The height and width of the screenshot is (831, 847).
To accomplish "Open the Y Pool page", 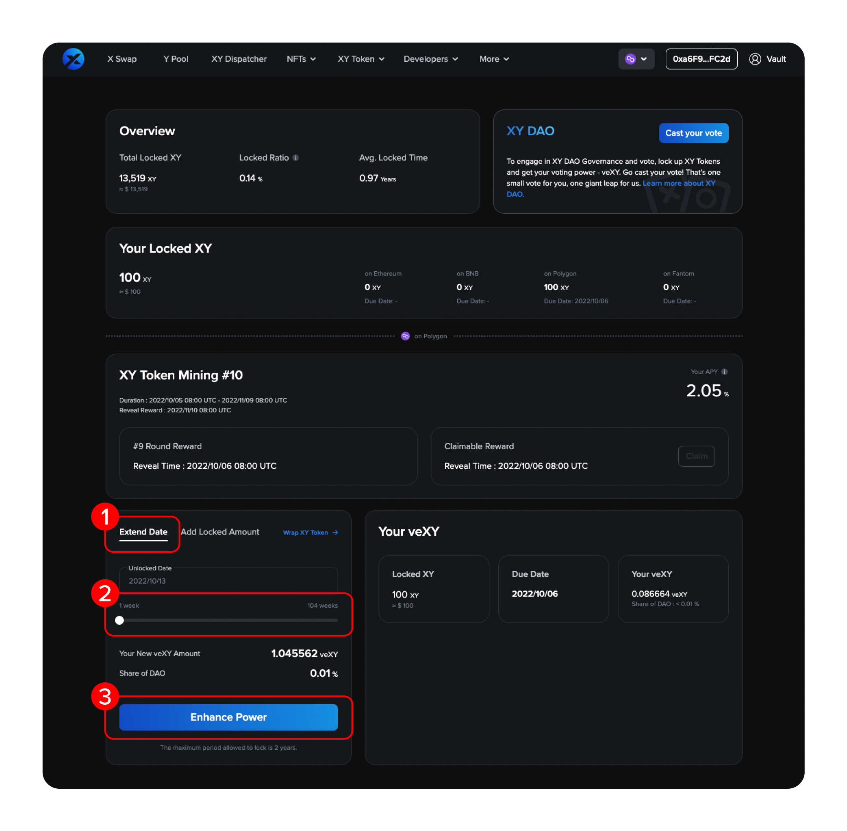I will click(x=176, y=59).
